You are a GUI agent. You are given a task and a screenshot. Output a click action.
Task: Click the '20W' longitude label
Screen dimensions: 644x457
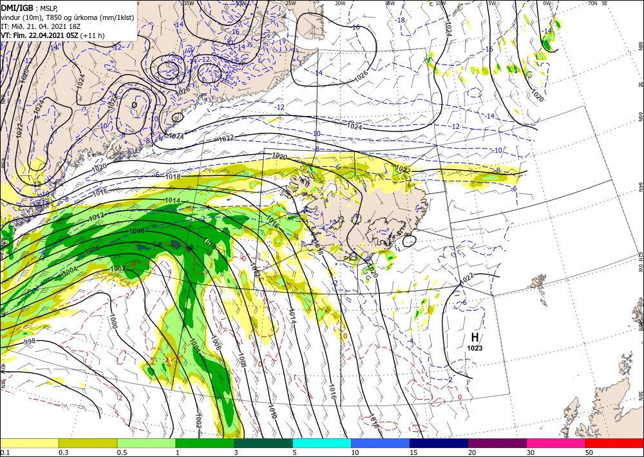(x=340, y=3)
